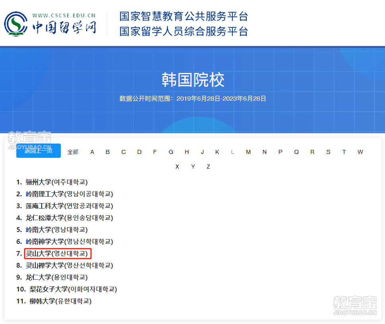The image size is (385, 324).
Task: Open 灵山大学(영산대학교) entry
Action: pos(57,253)
